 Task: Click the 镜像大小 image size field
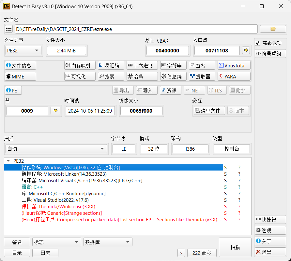[141, 111]
